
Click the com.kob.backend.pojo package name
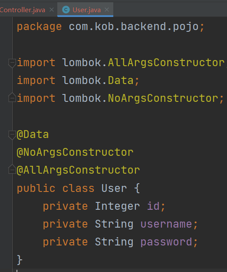click(134, 27)
